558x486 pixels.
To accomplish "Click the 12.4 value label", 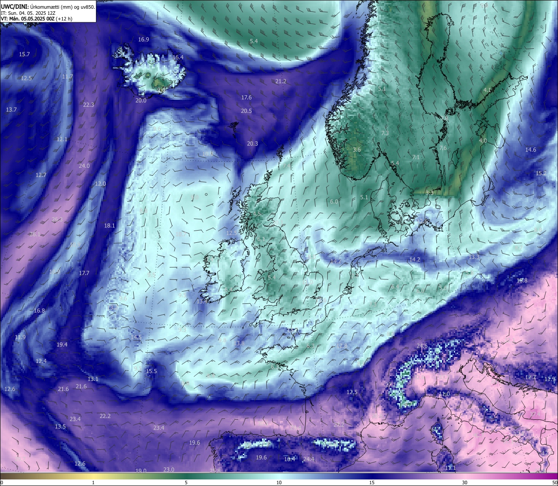I will [x=41, y=361].
